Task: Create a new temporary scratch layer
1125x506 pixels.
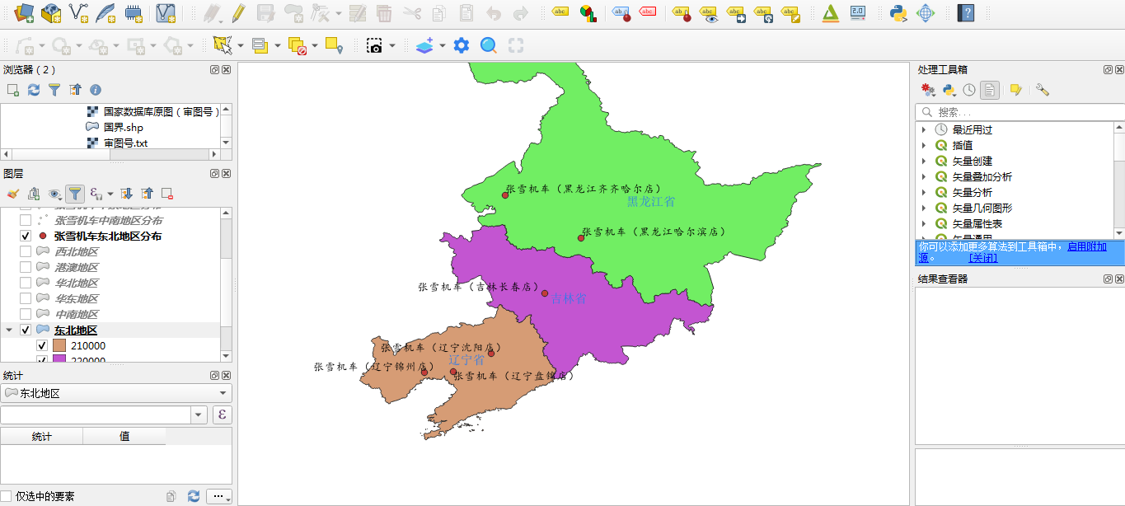Action: click(x=133, y=12)
